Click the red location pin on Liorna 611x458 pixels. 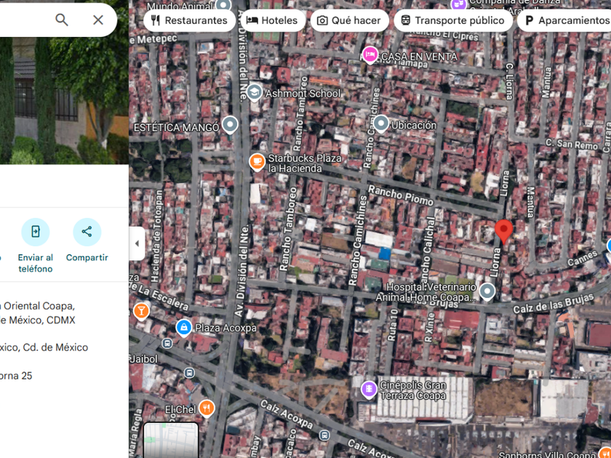tap(504, 232)
